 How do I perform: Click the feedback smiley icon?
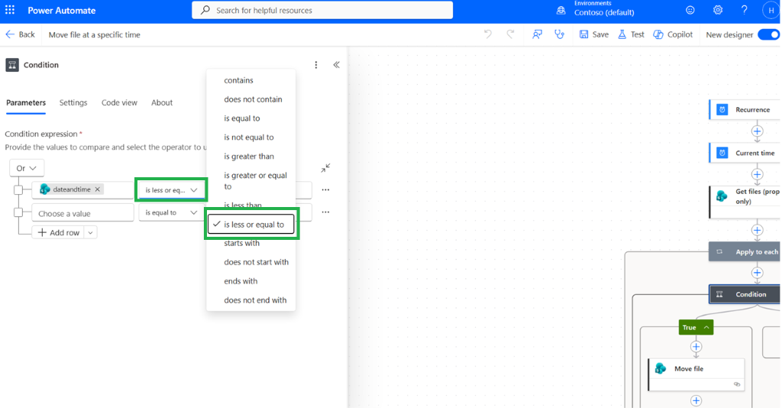(x=690, y=10)
